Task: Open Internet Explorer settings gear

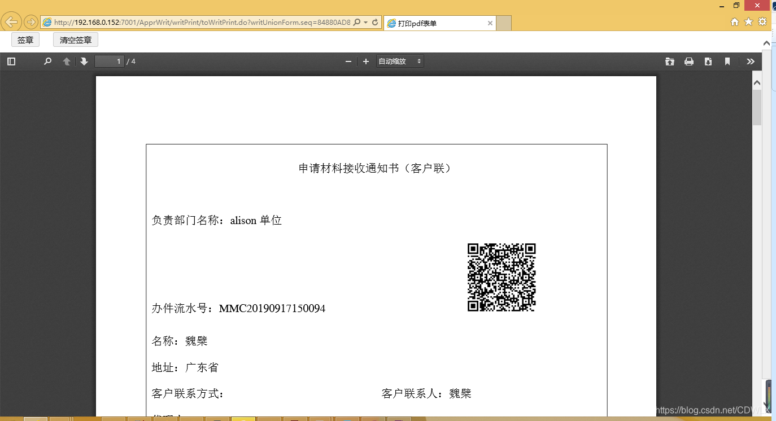Action: [762, 21]
